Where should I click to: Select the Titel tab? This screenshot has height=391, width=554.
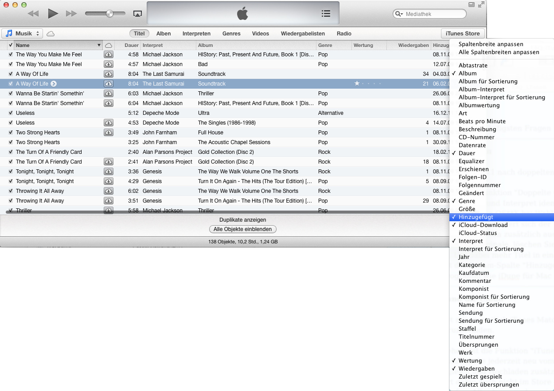[x=140, y=33]
